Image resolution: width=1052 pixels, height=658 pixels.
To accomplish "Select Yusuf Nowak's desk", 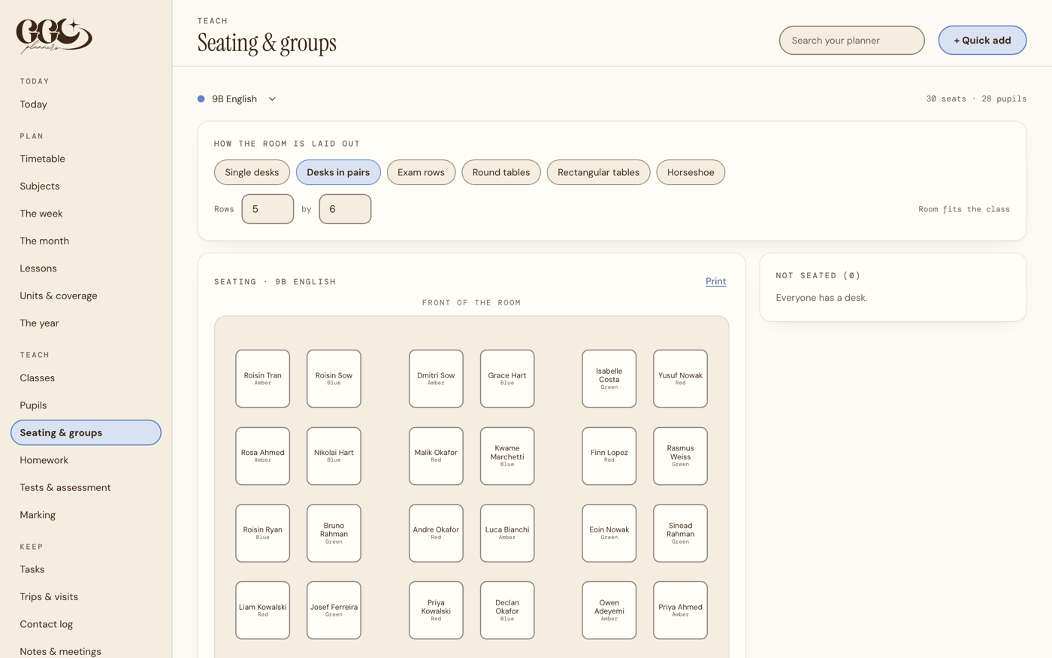I will click(680, 379).
